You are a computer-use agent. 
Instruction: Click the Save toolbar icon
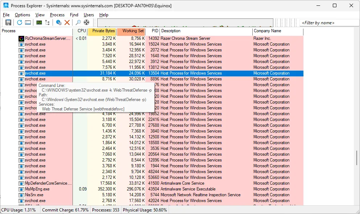tap(8, 22)
